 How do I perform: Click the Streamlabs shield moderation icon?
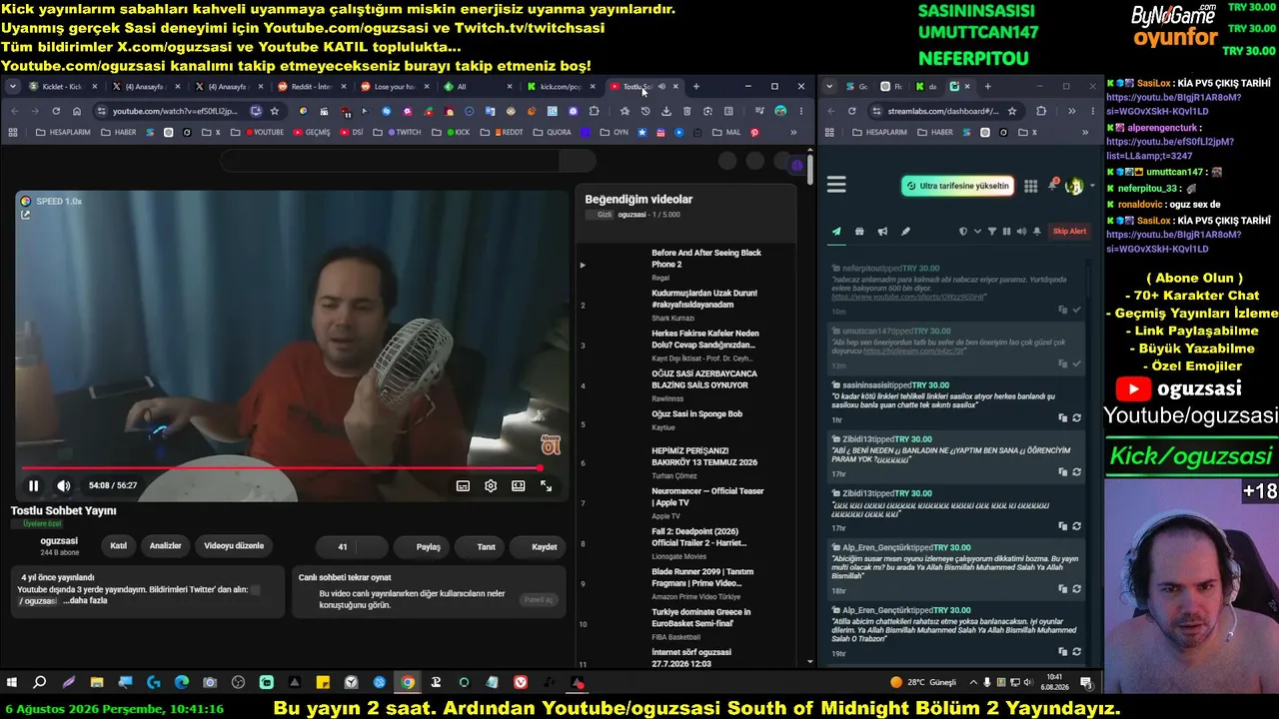[x=963, y=232]
